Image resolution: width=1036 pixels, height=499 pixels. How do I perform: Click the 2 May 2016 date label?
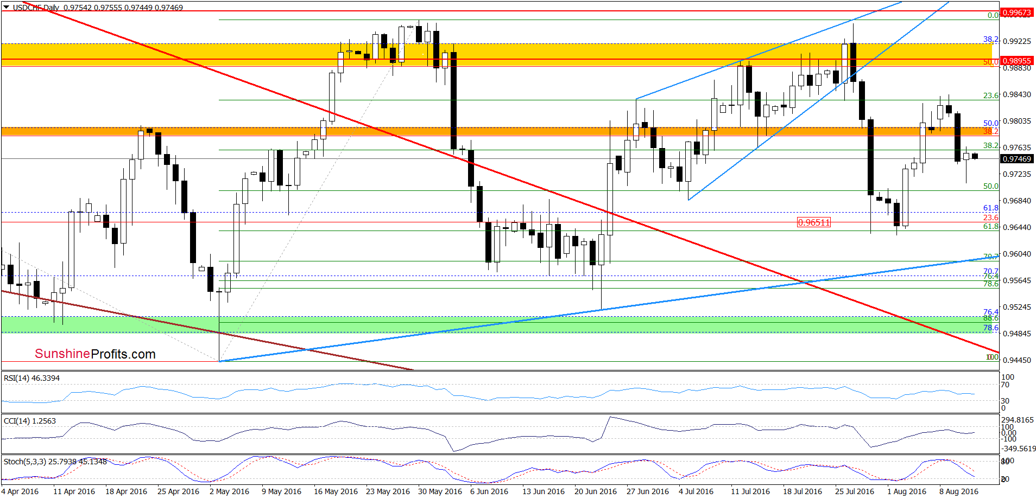point(229,491)
